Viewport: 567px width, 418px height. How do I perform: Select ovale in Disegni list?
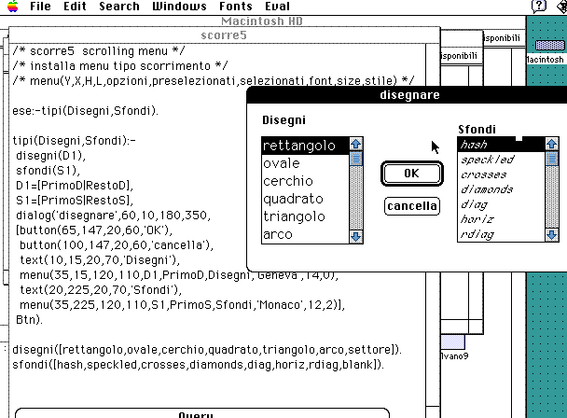pos(305,163)
